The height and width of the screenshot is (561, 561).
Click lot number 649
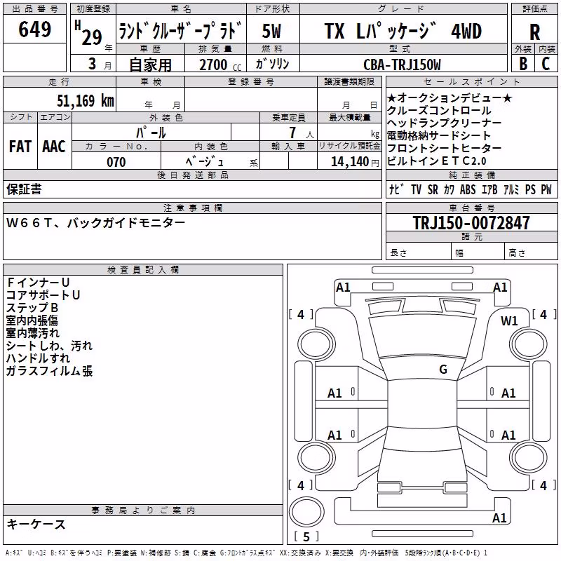(x=34, y=29)
